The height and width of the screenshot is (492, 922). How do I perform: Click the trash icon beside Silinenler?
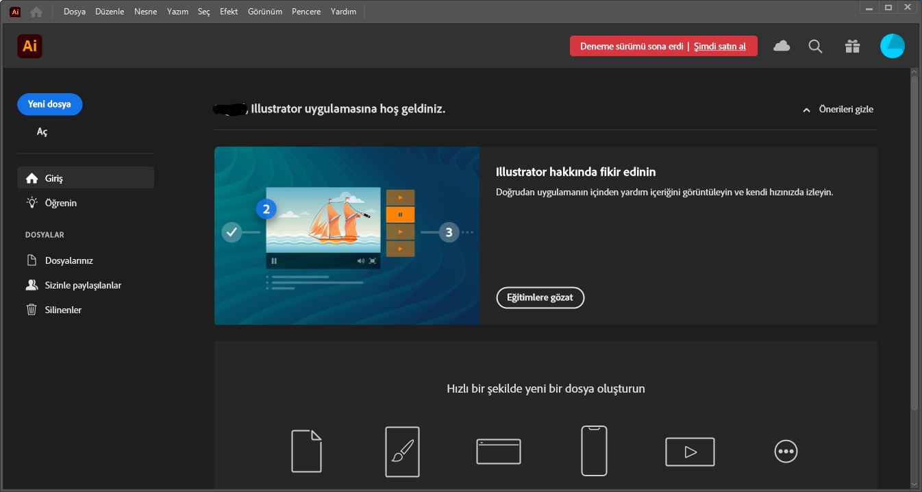click(x=32, y=310)
